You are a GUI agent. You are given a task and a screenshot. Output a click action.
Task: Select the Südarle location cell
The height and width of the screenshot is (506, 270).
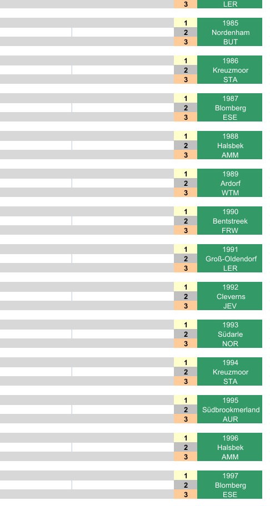pos(229,335)
